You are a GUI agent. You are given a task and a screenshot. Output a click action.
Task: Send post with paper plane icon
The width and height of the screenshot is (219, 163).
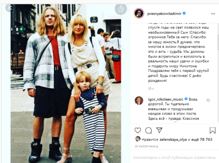point(159,130)
